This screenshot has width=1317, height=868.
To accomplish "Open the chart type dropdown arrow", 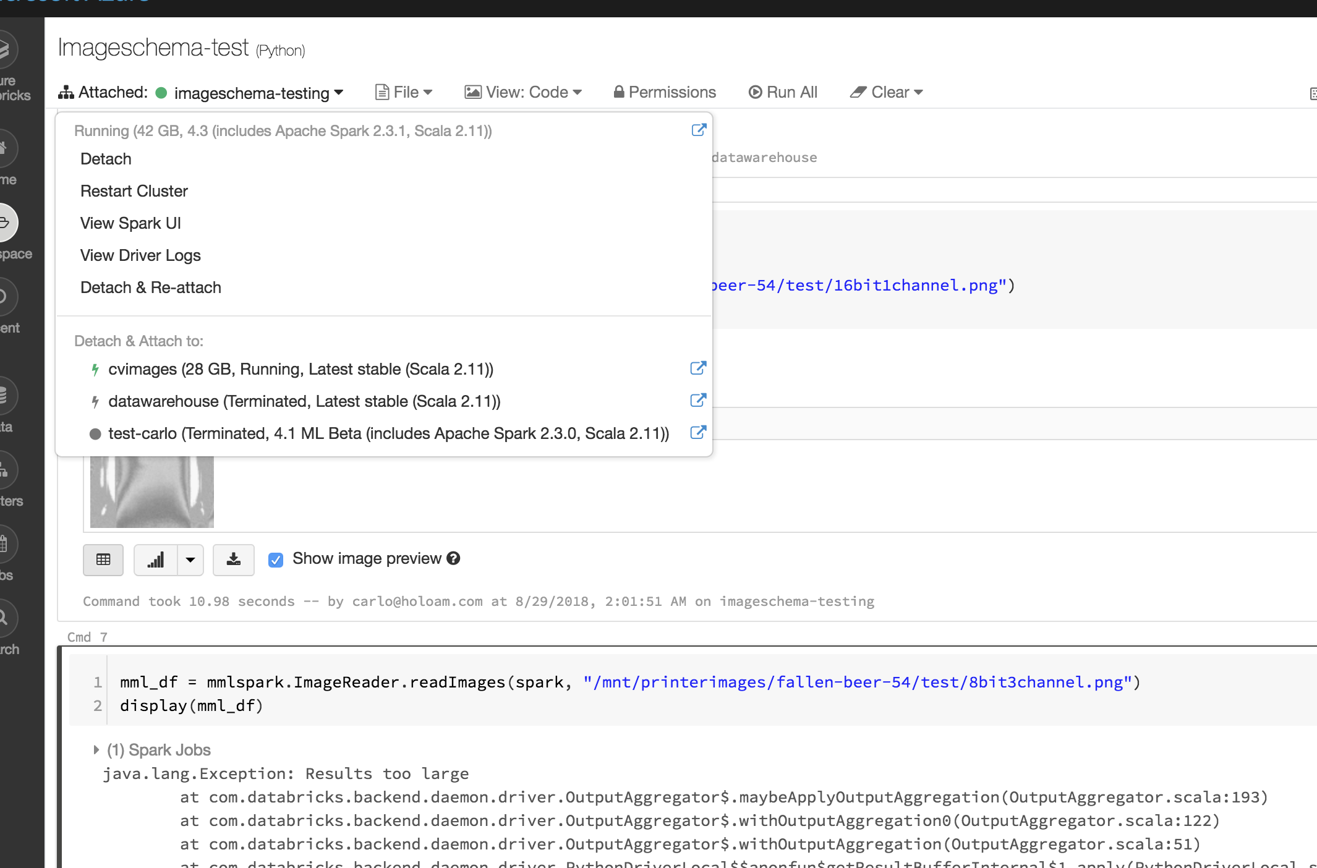I will pyautogui.click(x=190, y=560).
